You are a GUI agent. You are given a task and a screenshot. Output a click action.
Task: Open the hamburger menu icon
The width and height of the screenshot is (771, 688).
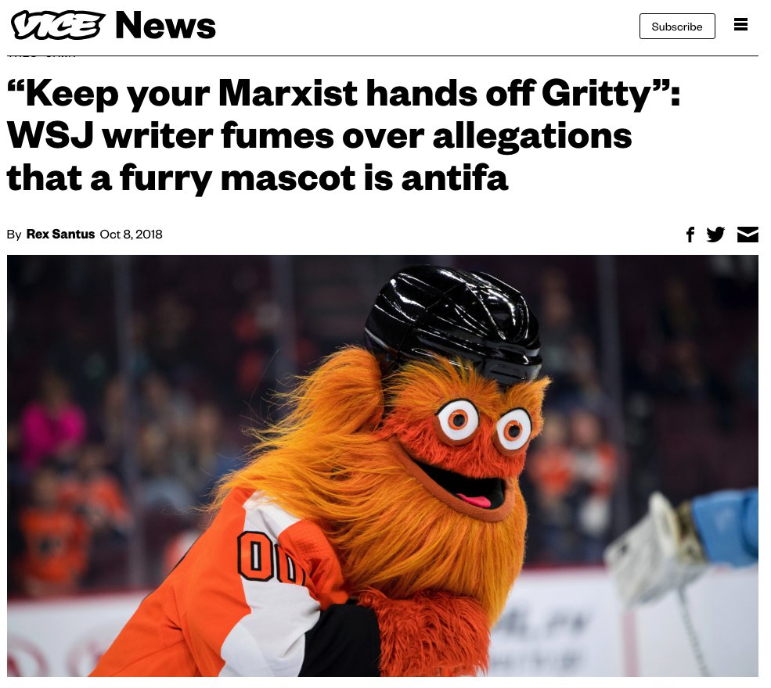pyautogui.click(x=740, y=24)
